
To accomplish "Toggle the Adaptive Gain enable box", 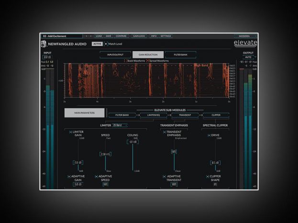I will pyautogui.click(x=69, y=177).
